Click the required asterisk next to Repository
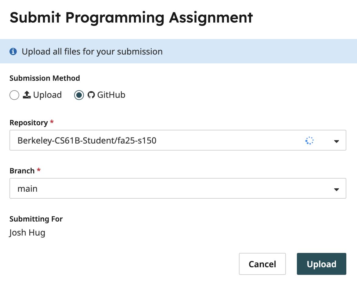357x284 pixels. (51, 122)
